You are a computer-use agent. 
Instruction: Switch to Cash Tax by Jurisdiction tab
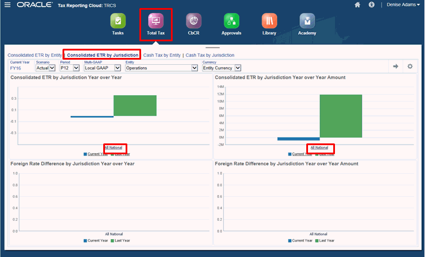pyautogui.click(x=210, y=55)
